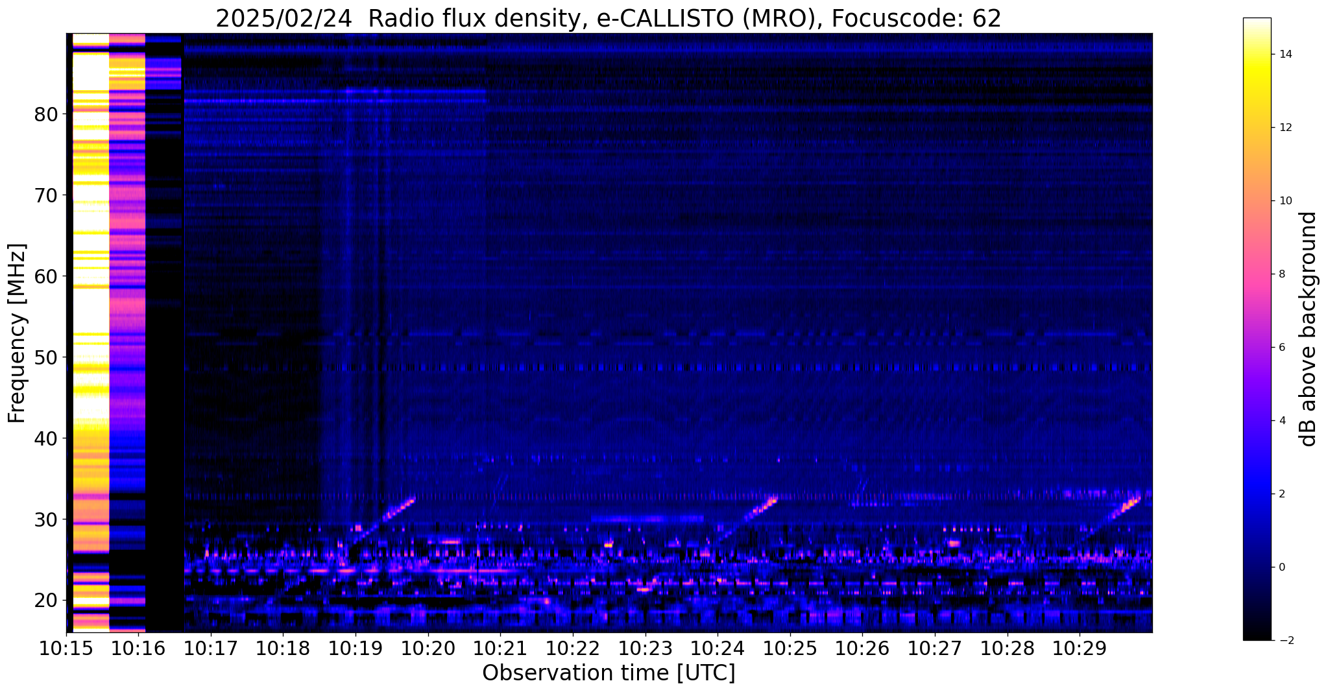Click colorbar tick label 14

click(1285, 54)
